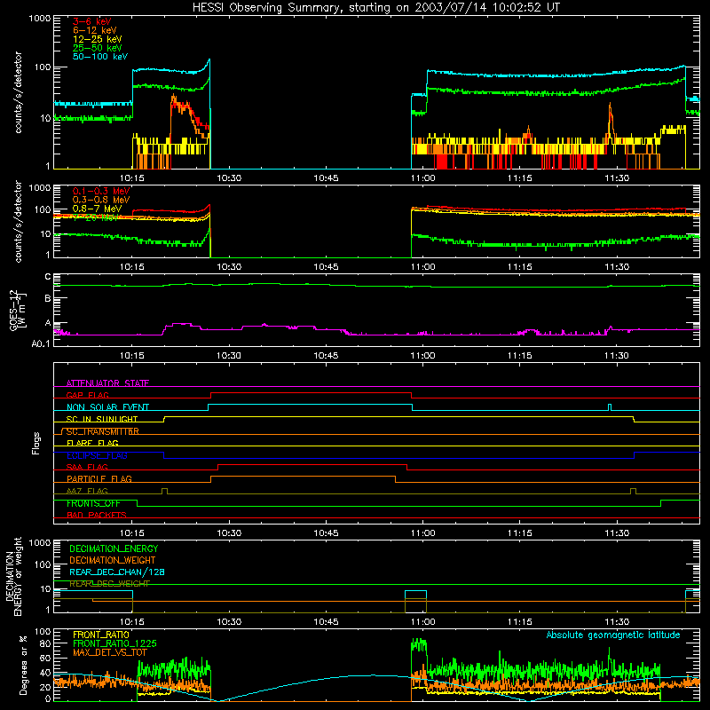Viewport: 710px width, 710px height.
Task: Select the ATTENUATOR_STATE flag label
Action: coord(107,383)
